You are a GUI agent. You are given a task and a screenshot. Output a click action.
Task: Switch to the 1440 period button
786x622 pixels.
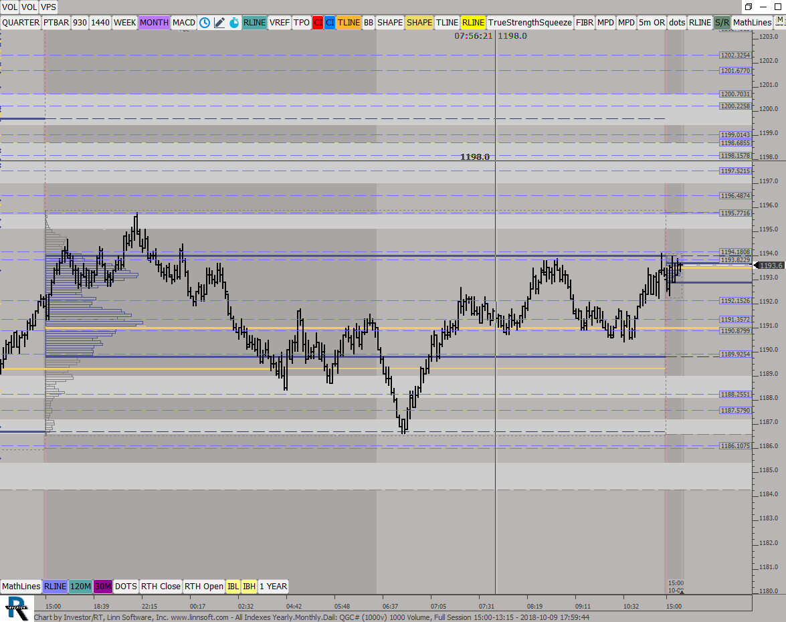pyautogui.click(x=100, y=23)
